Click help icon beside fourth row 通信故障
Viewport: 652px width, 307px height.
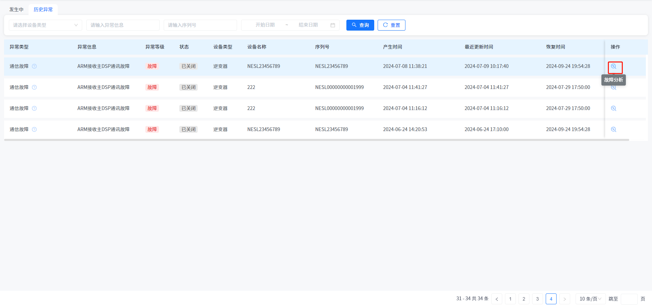point(34,130)
